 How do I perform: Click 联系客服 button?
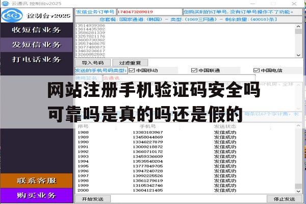pos(37,181)
